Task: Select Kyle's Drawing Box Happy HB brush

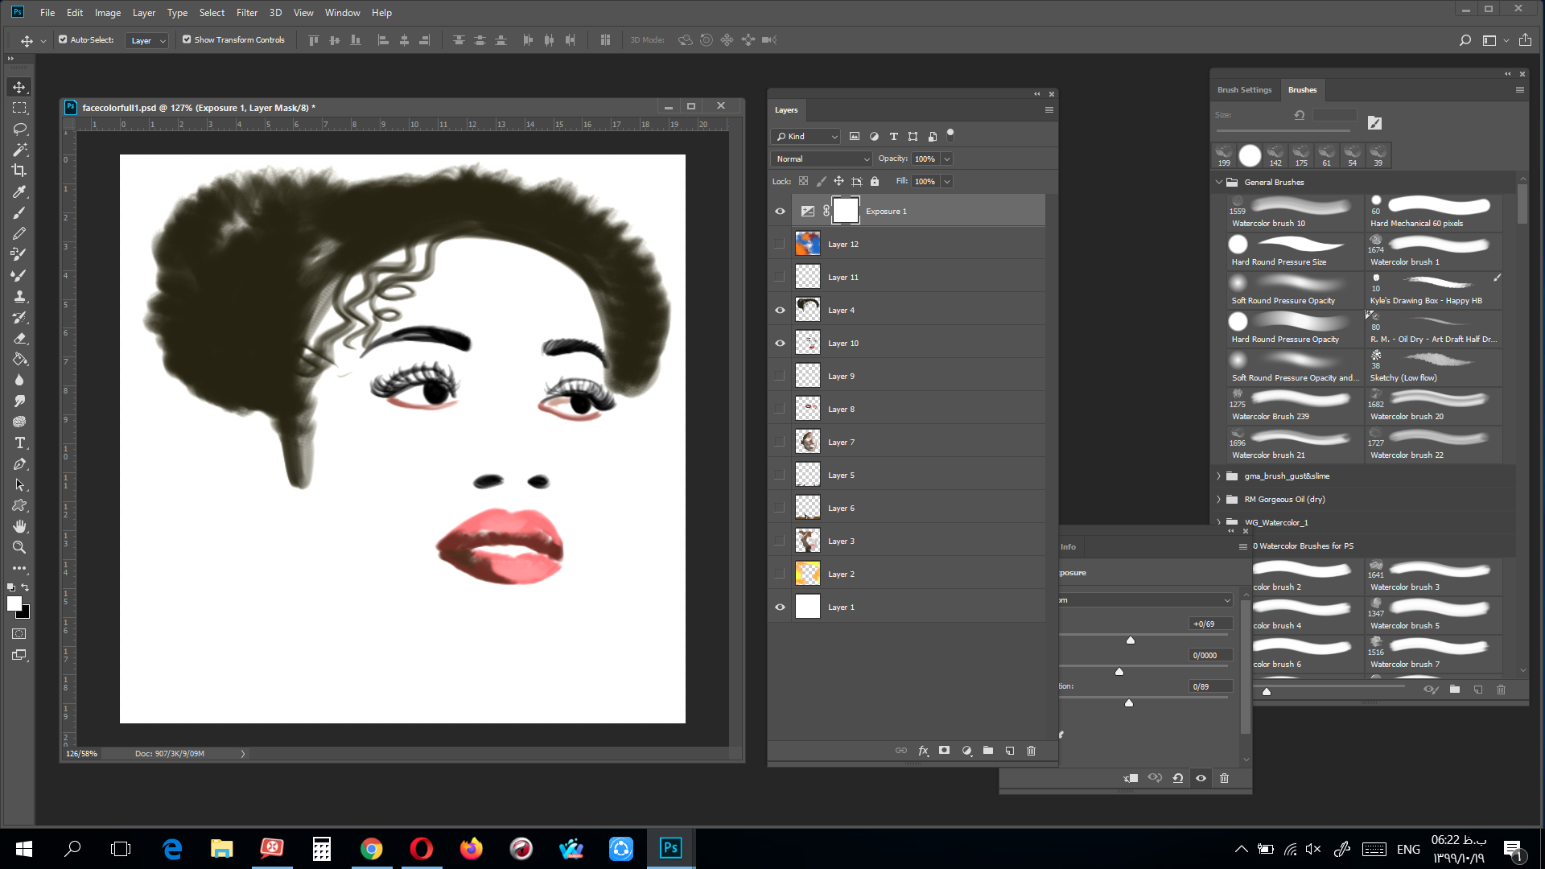Action: 1433,290
